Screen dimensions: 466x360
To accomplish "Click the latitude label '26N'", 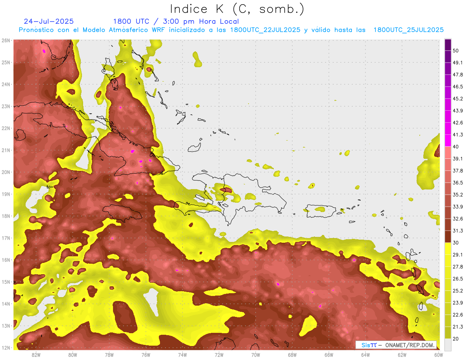I will (x=6, y=40).
